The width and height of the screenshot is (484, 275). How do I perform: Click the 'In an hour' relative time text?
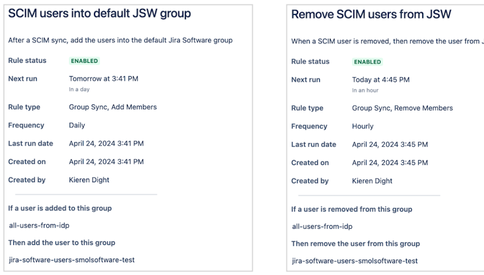click(x=365, y=91)
